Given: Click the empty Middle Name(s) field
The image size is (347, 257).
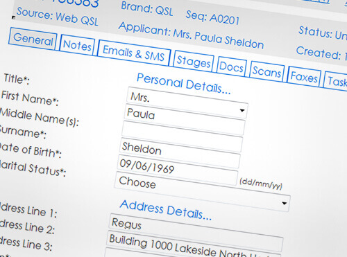Looking at the screenshot, I should [x=183, y=136].
